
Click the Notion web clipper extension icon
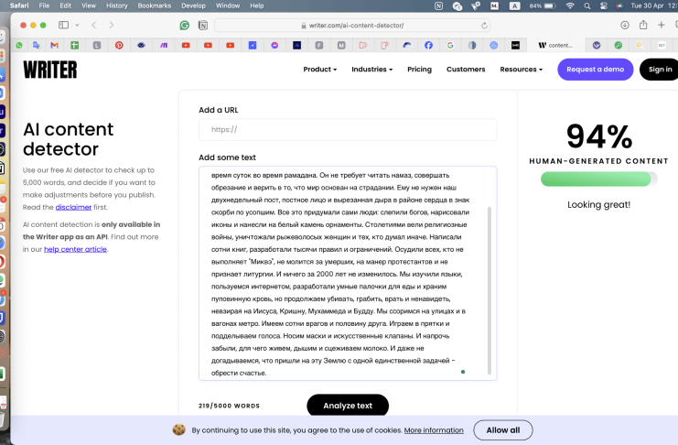coord(203,26)
